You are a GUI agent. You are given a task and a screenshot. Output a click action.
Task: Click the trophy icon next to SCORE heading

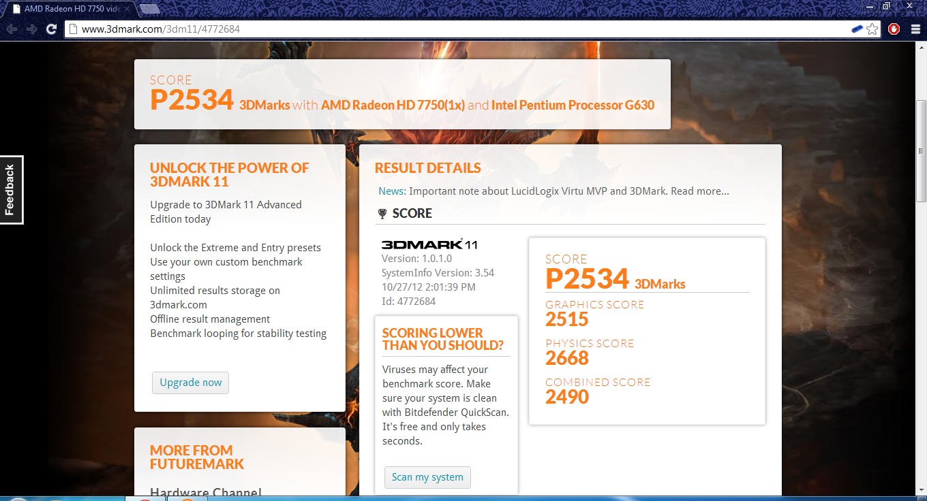tap(382, 214)
